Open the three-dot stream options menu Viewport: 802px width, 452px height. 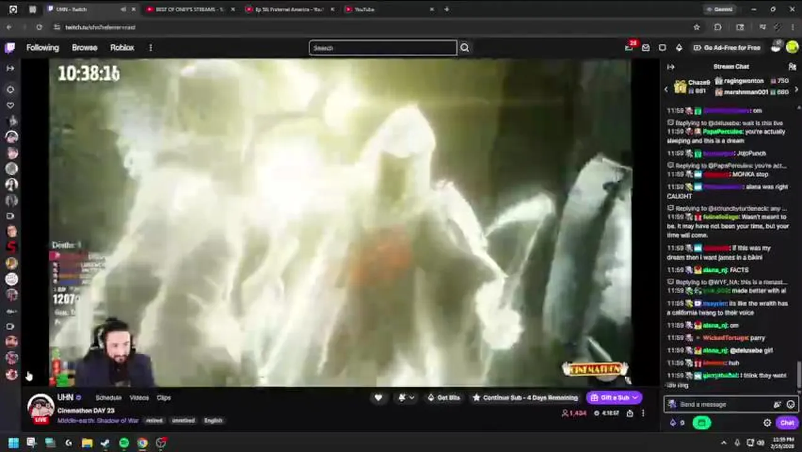(x=643, y=413)
